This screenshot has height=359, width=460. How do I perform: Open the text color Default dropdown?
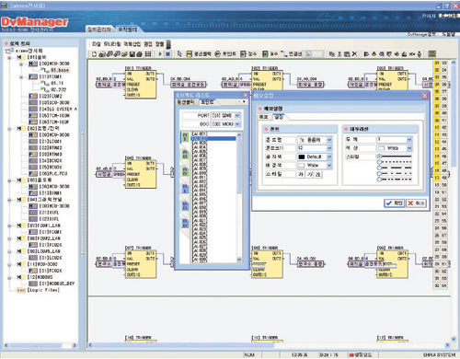[x=329, y=156]
